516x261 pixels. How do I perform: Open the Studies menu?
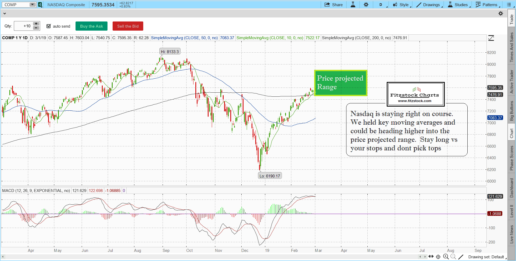tap(458, 5)
